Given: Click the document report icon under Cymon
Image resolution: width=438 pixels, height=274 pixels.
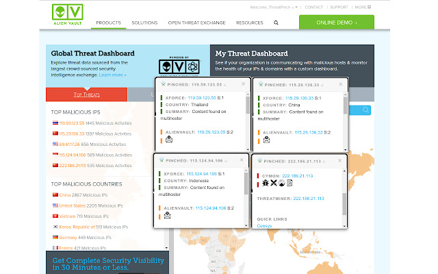Looking at the screenshot, I should [289, 183].
